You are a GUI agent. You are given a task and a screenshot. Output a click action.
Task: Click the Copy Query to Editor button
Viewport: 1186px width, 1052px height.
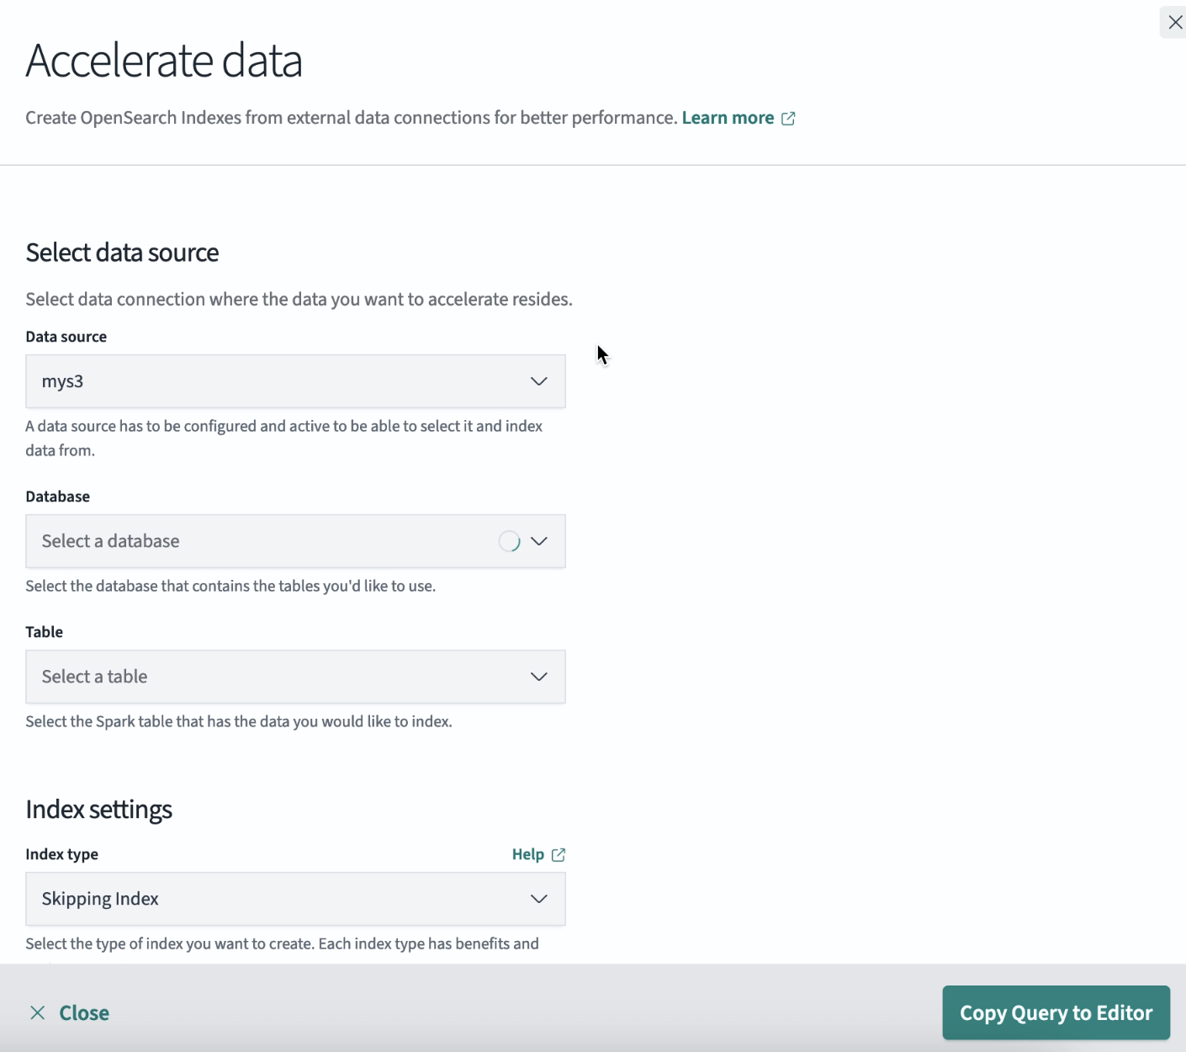[1056, 1012]
